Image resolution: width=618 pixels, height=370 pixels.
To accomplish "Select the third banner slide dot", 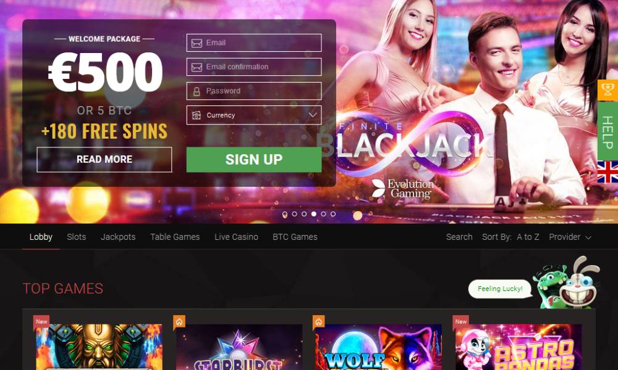I will click(304, 214).
